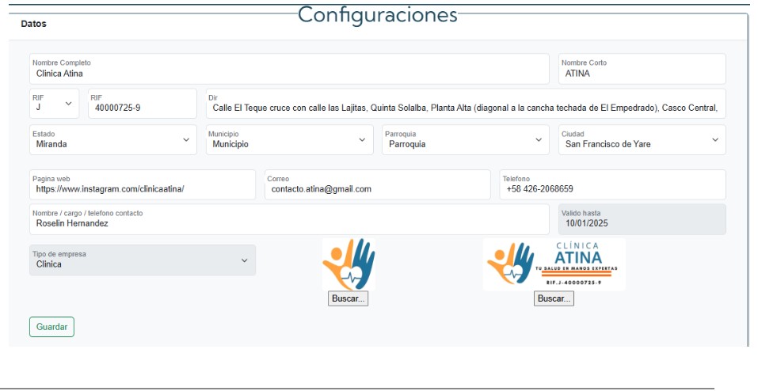Click the Valido hasta date field

[x=642, y=219]
